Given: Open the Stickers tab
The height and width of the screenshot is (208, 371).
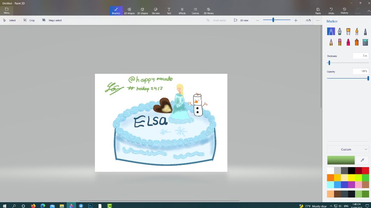Looking at the screenshot, I should click(156, 10).
